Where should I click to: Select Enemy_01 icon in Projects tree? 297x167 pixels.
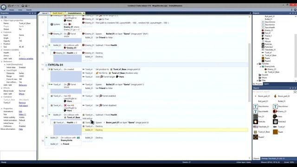coord(263,30)
